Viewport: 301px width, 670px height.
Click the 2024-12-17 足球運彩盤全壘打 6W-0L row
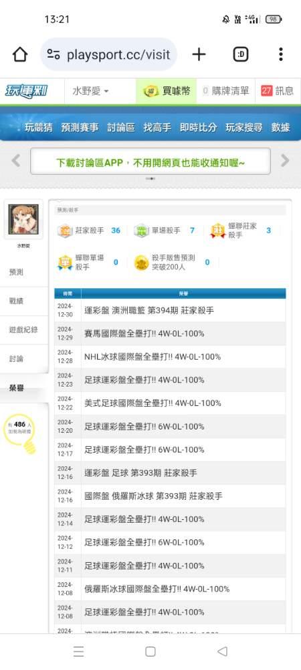(170, 450)
